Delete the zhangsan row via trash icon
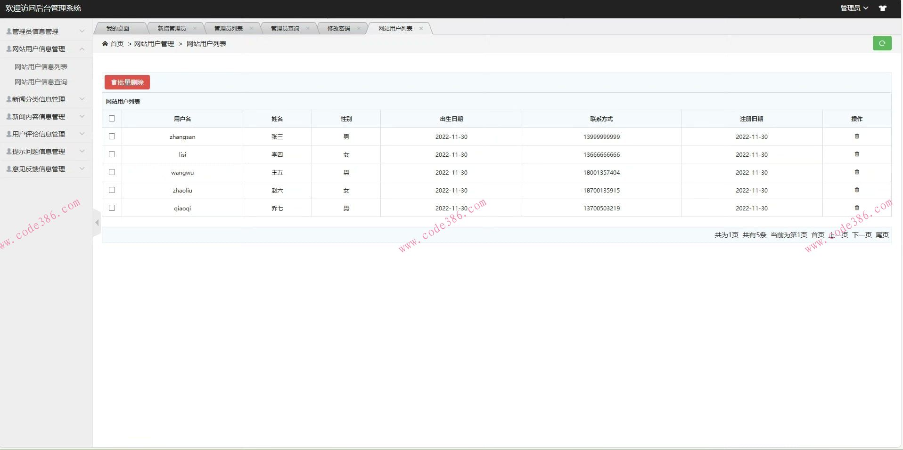Image resolution: width=903 pixels, height=450 pixels. tap(857, 137)
